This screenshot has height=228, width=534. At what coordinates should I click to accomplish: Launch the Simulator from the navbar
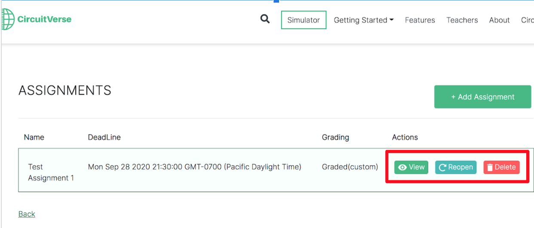pos(304,20)
